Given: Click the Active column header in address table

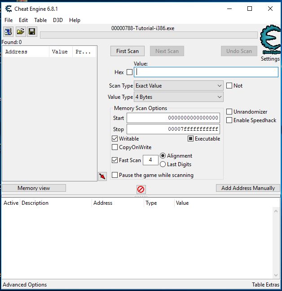Looking at the screenshot, I should (x=11, y=203).
